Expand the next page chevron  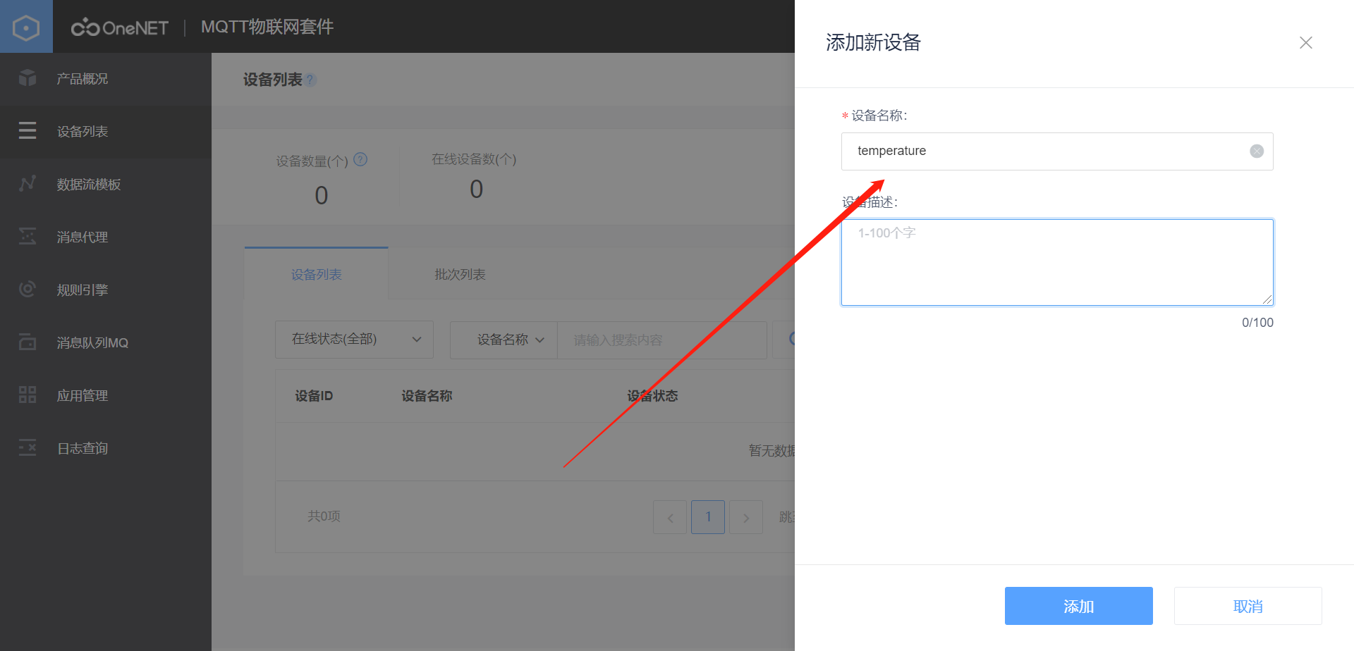(746, 516)
